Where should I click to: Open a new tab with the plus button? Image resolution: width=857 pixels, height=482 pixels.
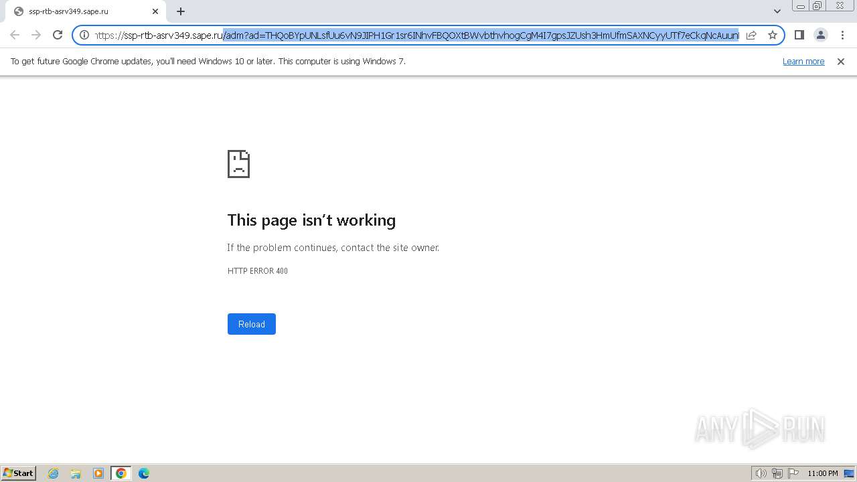coord(181,11)
